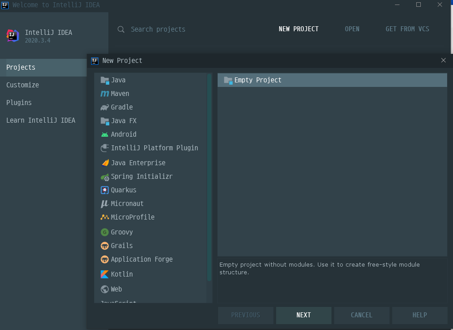Screen dimensions: 453x330
Task: Select the Empty Project template row
Action: 332,80
